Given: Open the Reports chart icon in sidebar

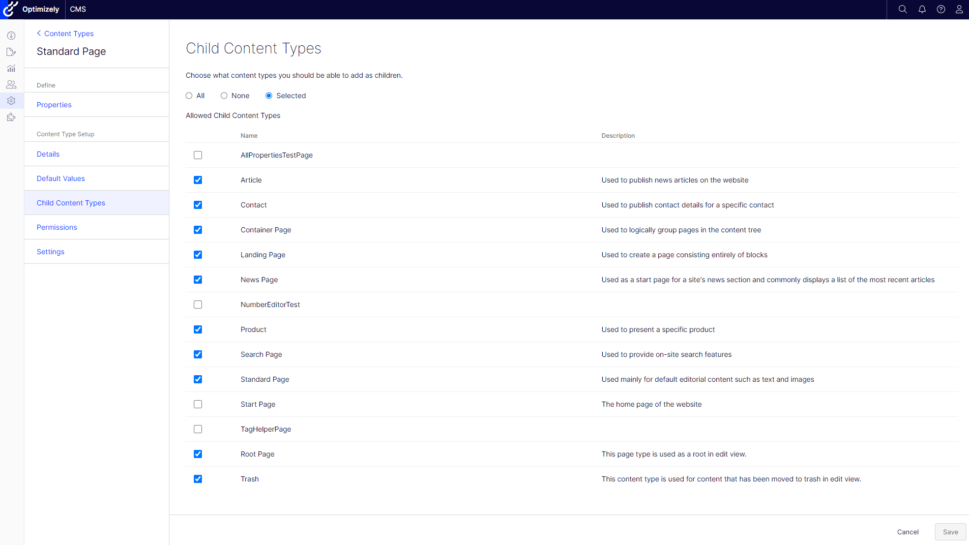Looking at the screenshot, I should [x=11, y=68].
